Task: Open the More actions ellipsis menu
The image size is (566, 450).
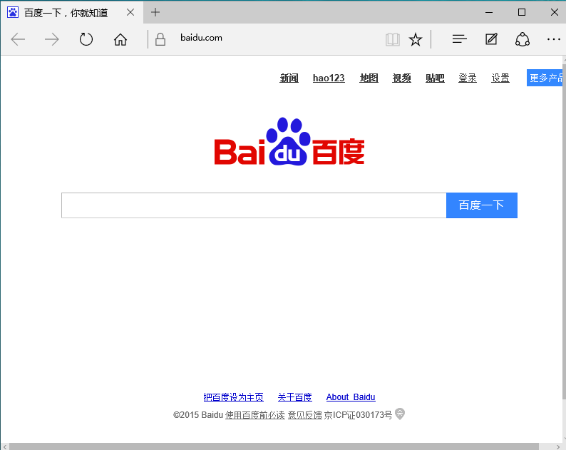Action: pyautogui.click(x=554, y=39)
